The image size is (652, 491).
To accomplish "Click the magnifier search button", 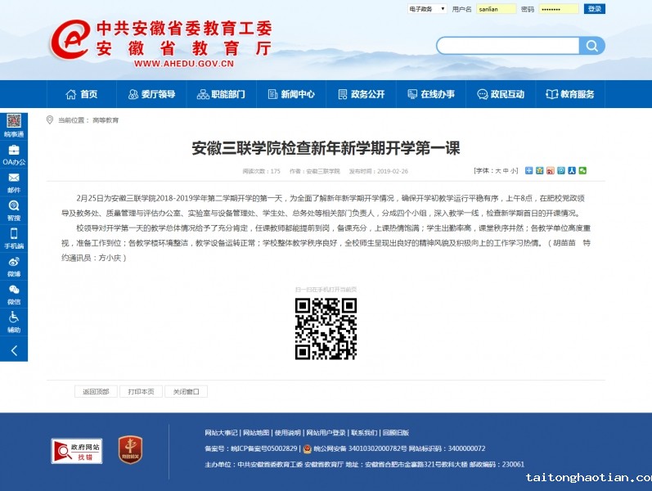I will [x=591, y=46].
